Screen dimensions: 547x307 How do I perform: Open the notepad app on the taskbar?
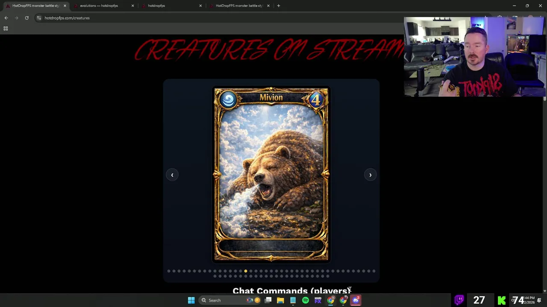pos(293,300)
